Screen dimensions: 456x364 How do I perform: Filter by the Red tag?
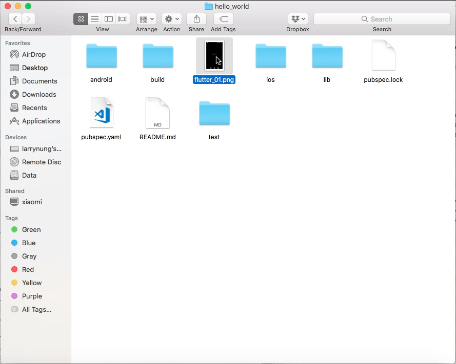click(35, 270)
